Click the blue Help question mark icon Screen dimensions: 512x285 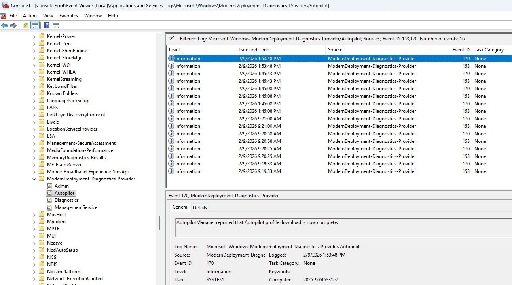point(47,26)
